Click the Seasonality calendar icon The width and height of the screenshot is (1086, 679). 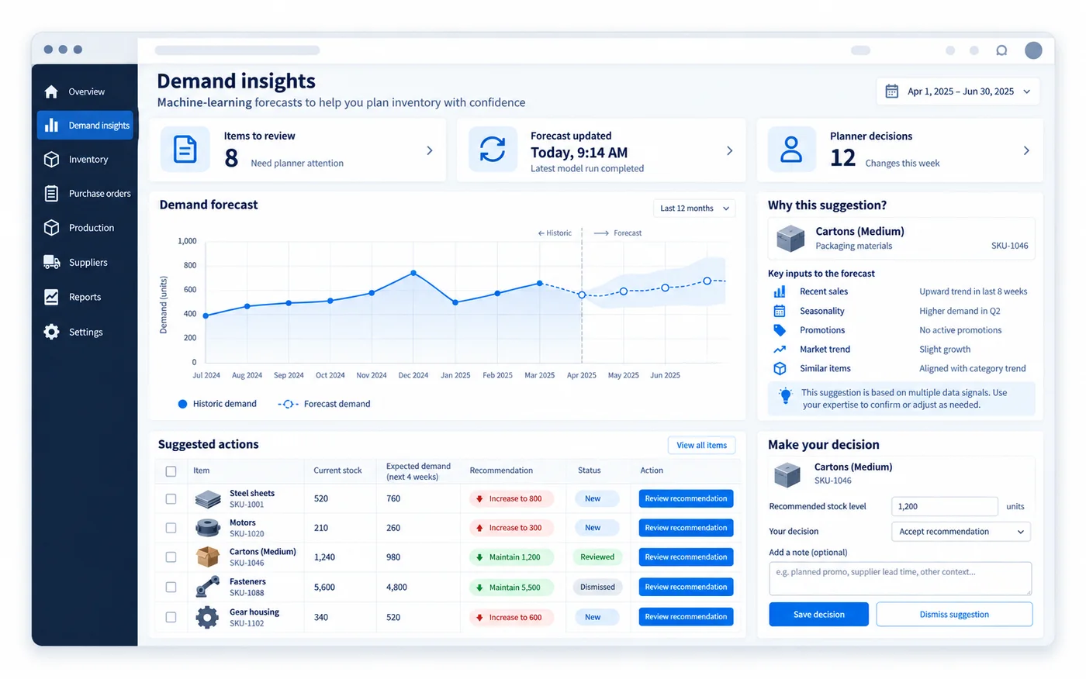(x=780, y=311)
